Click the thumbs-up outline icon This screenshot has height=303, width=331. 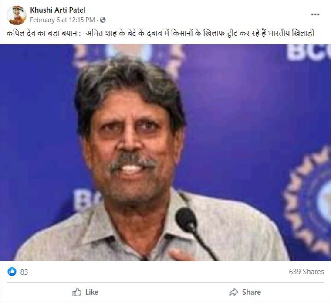click(x=77, y=292)
